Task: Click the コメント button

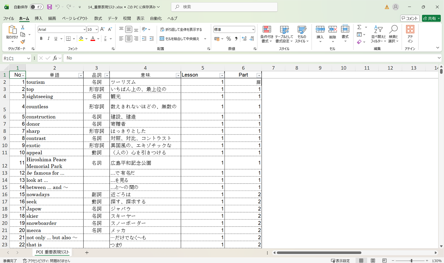Action: pos(410,19)
